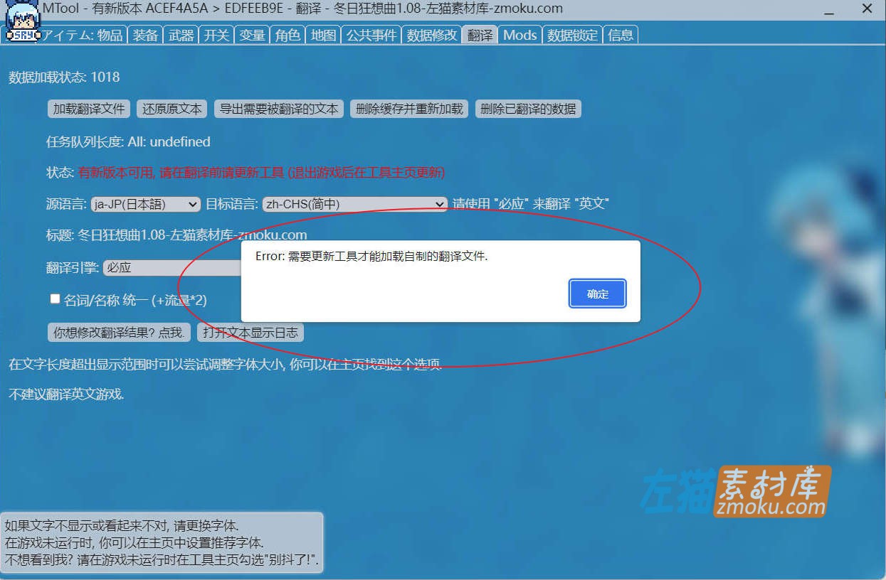Image resolution: width=886 pixels, height=580 pixels.
Task: Open the 装备 (Equipment) tab
Action: [144, 34]
